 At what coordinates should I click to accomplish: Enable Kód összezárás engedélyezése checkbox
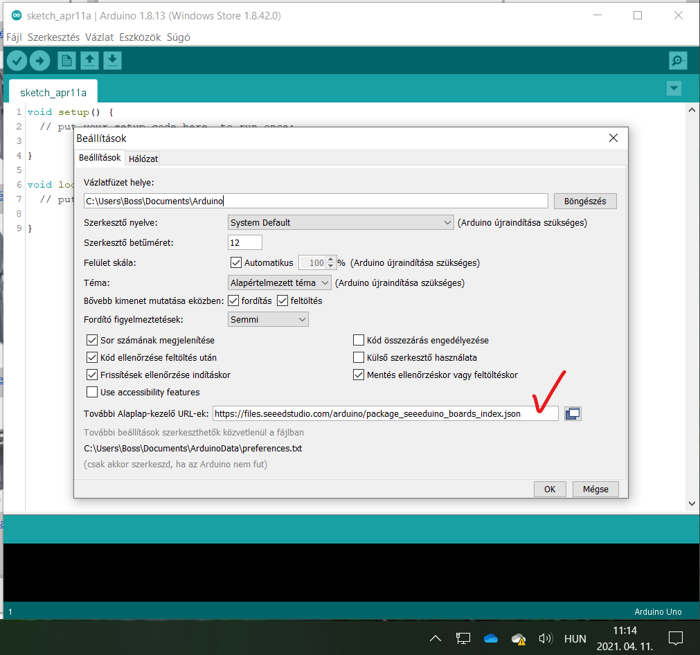coord(359,340)
